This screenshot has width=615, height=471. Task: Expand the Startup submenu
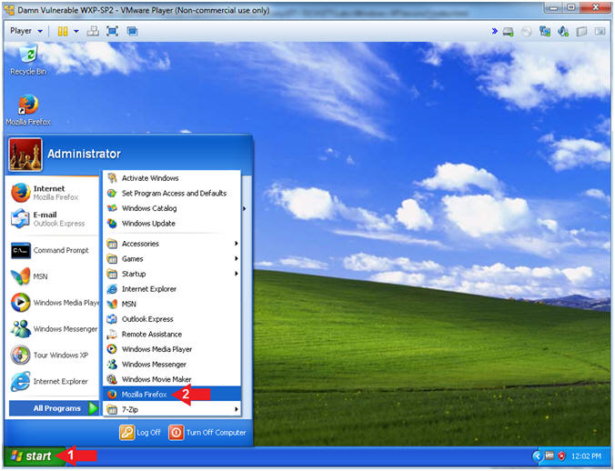172,274
